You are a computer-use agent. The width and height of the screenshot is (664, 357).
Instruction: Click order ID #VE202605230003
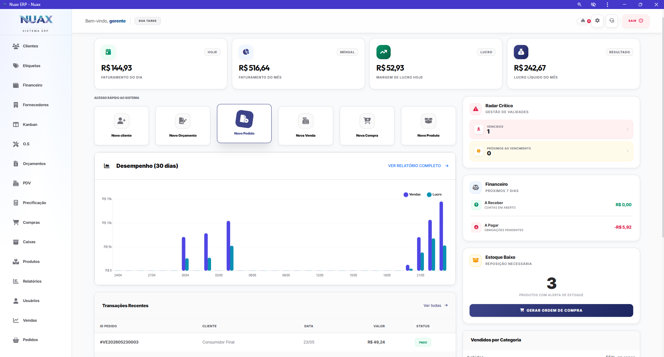119,342
